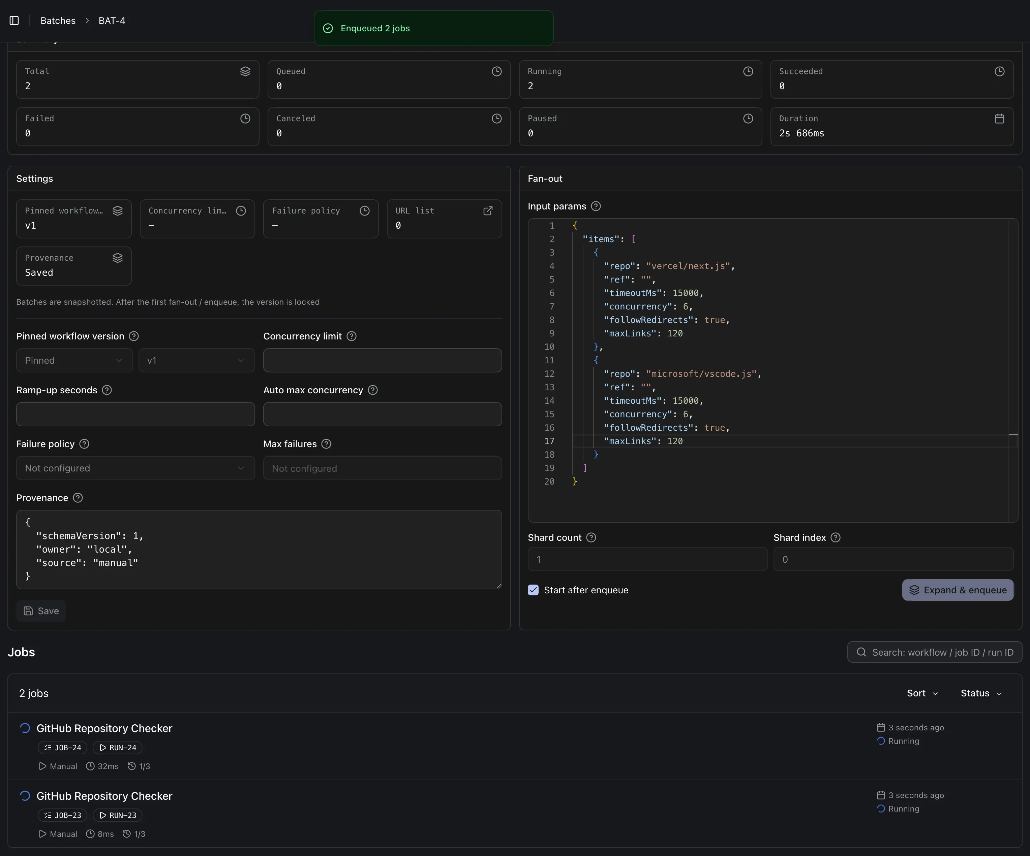The width and height of the screenshot is (1030, 856).
Task: Open the Failure policy dropdown
Action: click(x=135, y=468)
